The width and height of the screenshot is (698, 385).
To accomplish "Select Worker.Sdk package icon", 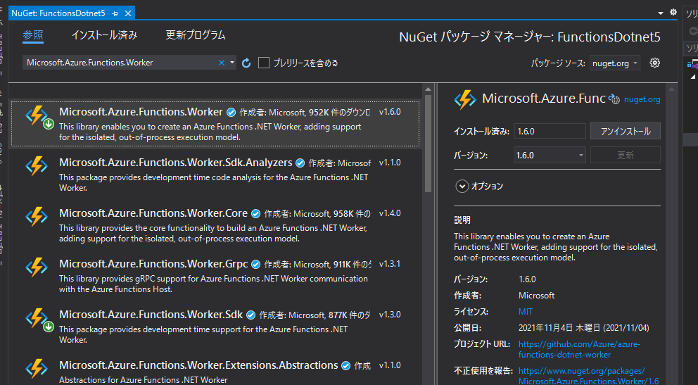I will pyautogui.click(x=37, y=320).
